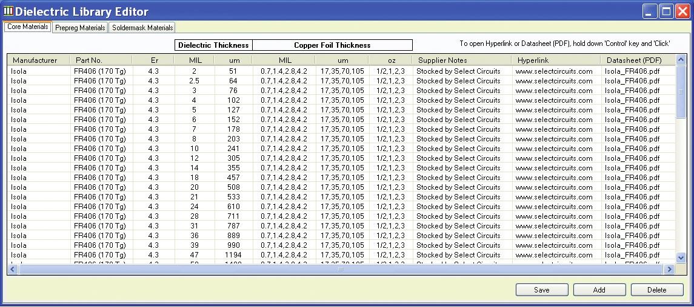The width and height of the screenshot is (694, 307).
Task: Click the horizontal scrollbar thumb
Action: click(x=341, y=268)
